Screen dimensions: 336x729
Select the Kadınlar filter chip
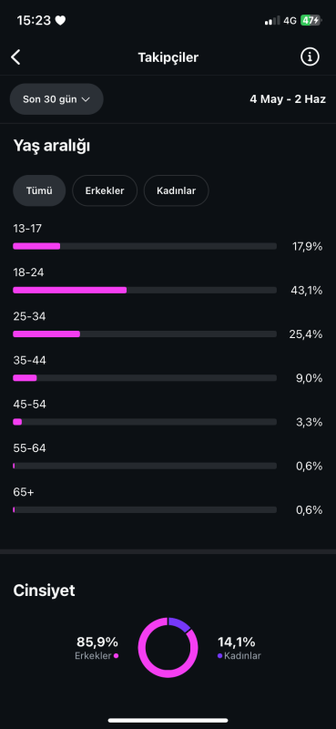click(176, 190)
